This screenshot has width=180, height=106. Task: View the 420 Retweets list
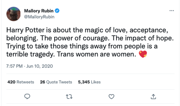pos(21,82)
